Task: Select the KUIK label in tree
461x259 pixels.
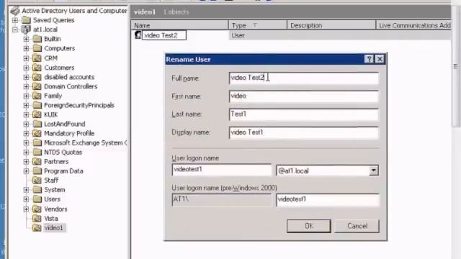Action: tap(51, 114)
